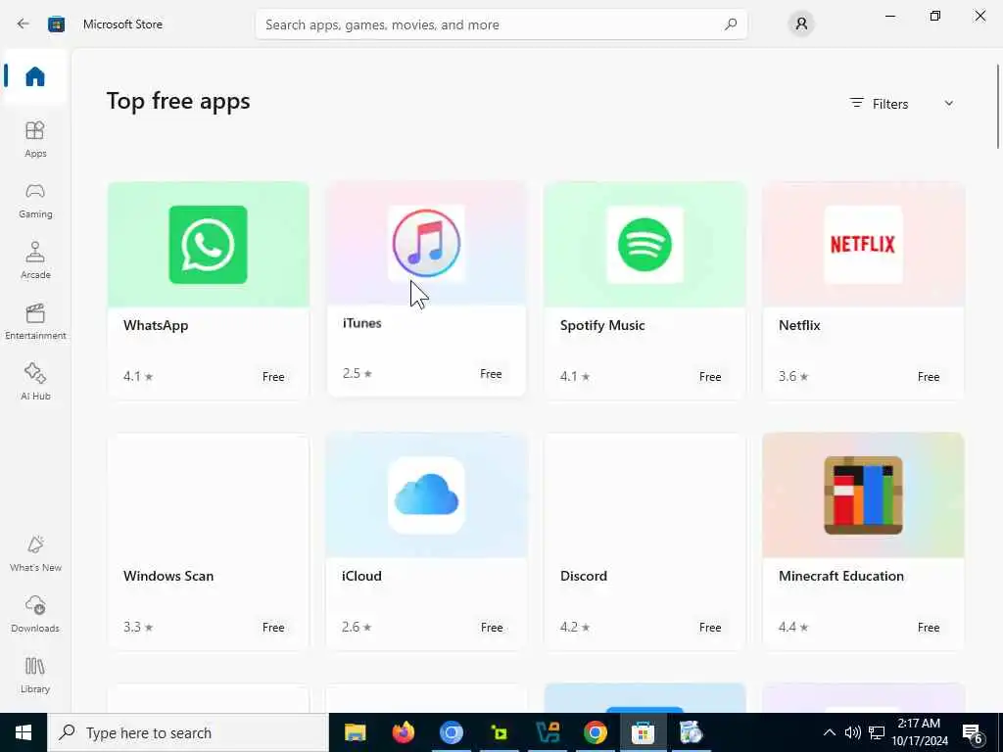Go to the Home page in sidebar
This screenshot has width=1003, height=752.
tap(35, 76)
